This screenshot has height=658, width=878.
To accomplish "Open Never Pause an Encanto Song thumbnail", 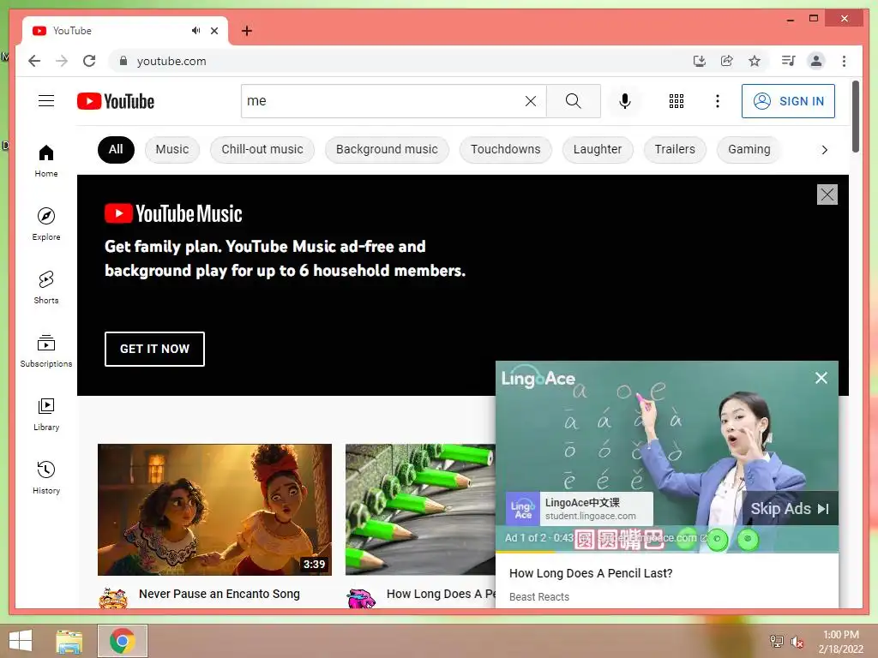I will [214, 509].
